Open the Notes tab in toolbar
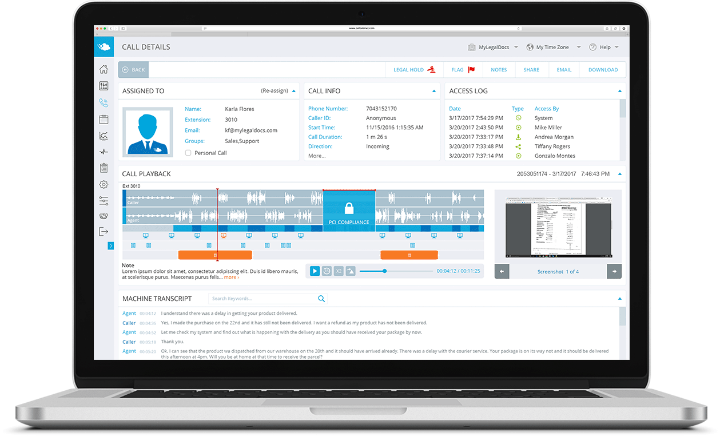 [499, 70]
